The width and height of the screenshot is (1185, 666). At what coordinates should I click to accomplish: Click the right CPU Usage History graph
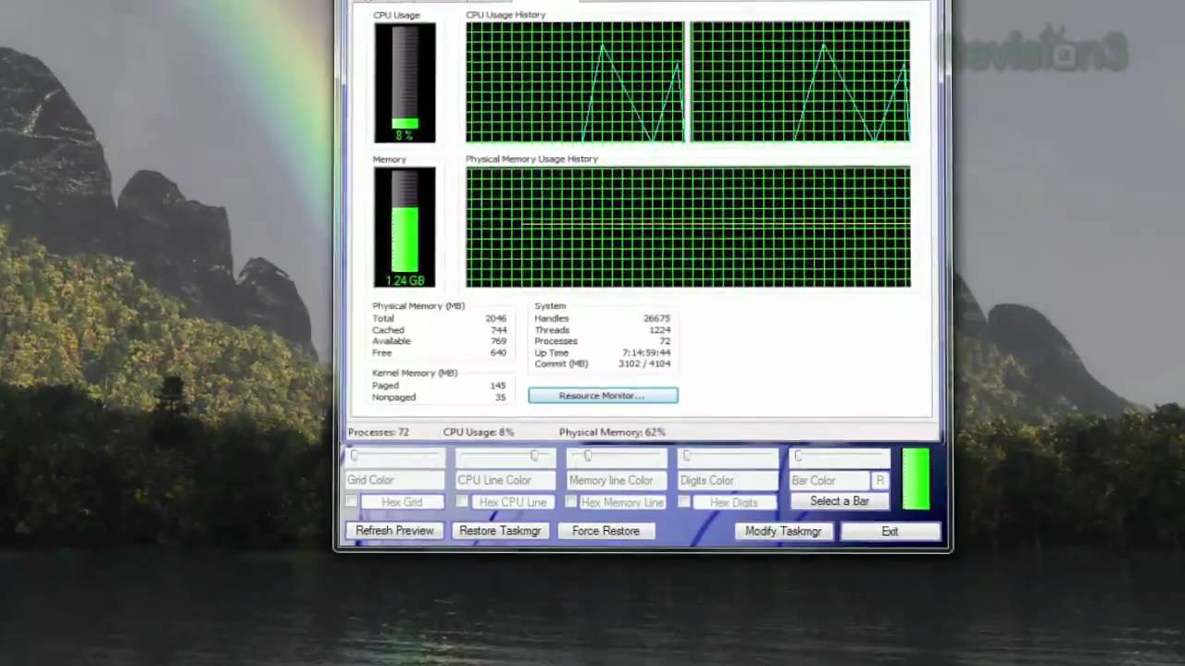pos(800,81)
